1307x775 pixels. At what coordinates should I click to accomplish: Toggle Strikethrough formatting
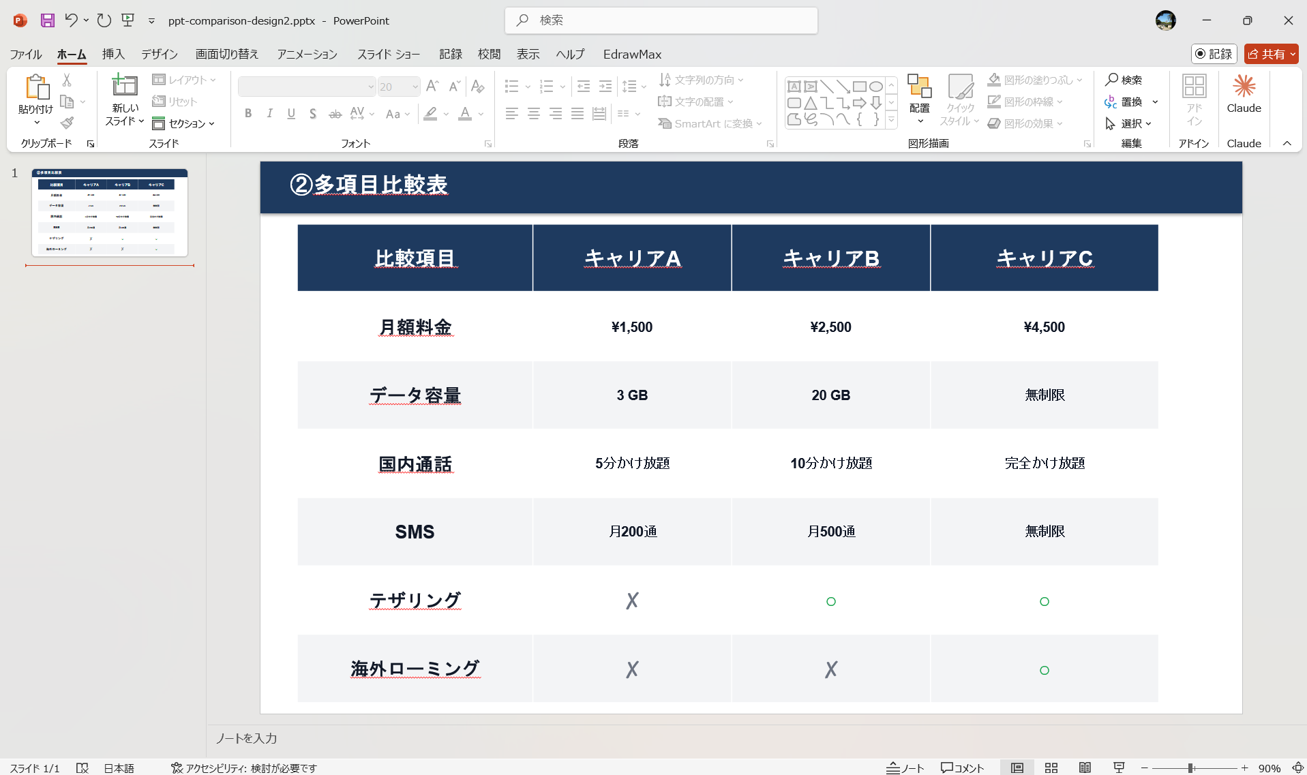coord(335,114)
